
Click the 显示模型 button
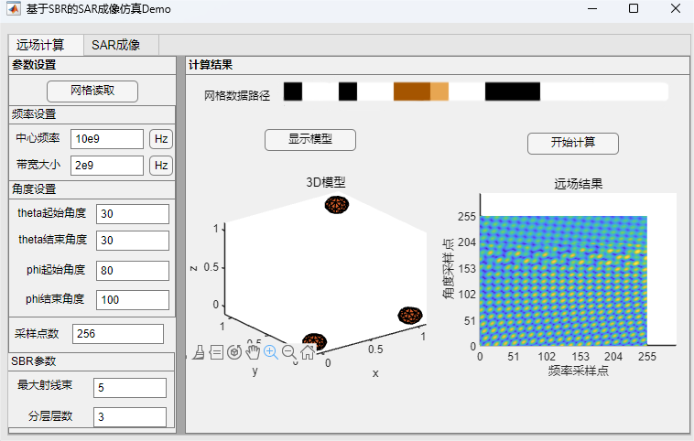pos(309,139)
